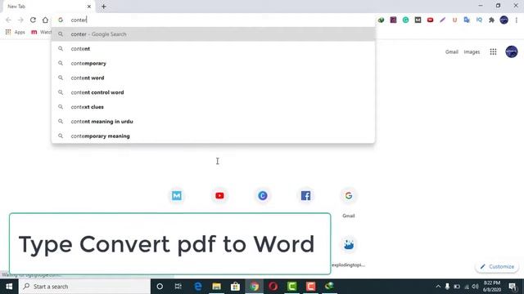This screenshot has height=294, width=524.
Task: Open Opera browser from taskbar
Action: point(273,287)
